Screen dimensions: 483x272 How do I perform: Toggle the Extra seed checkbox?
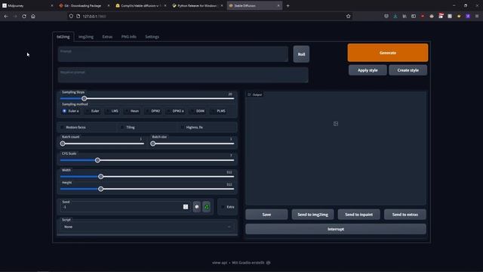(223, 207)
